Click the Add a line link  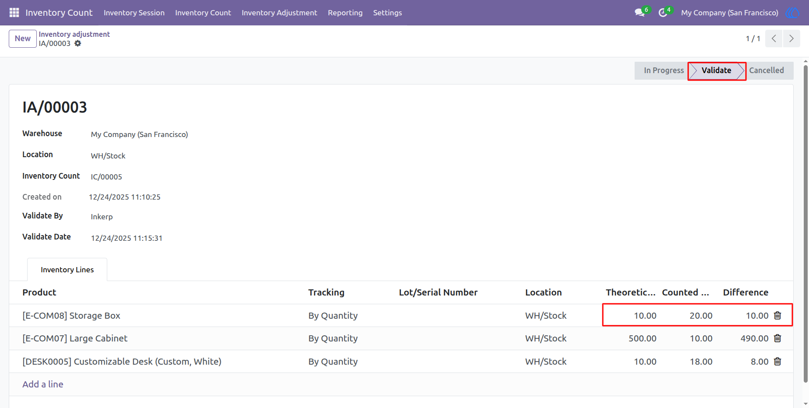(43, 384)
